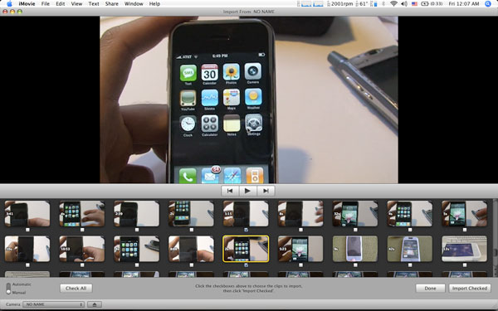Tick the checkbox under the 32s clip

(x=355, y=230)
